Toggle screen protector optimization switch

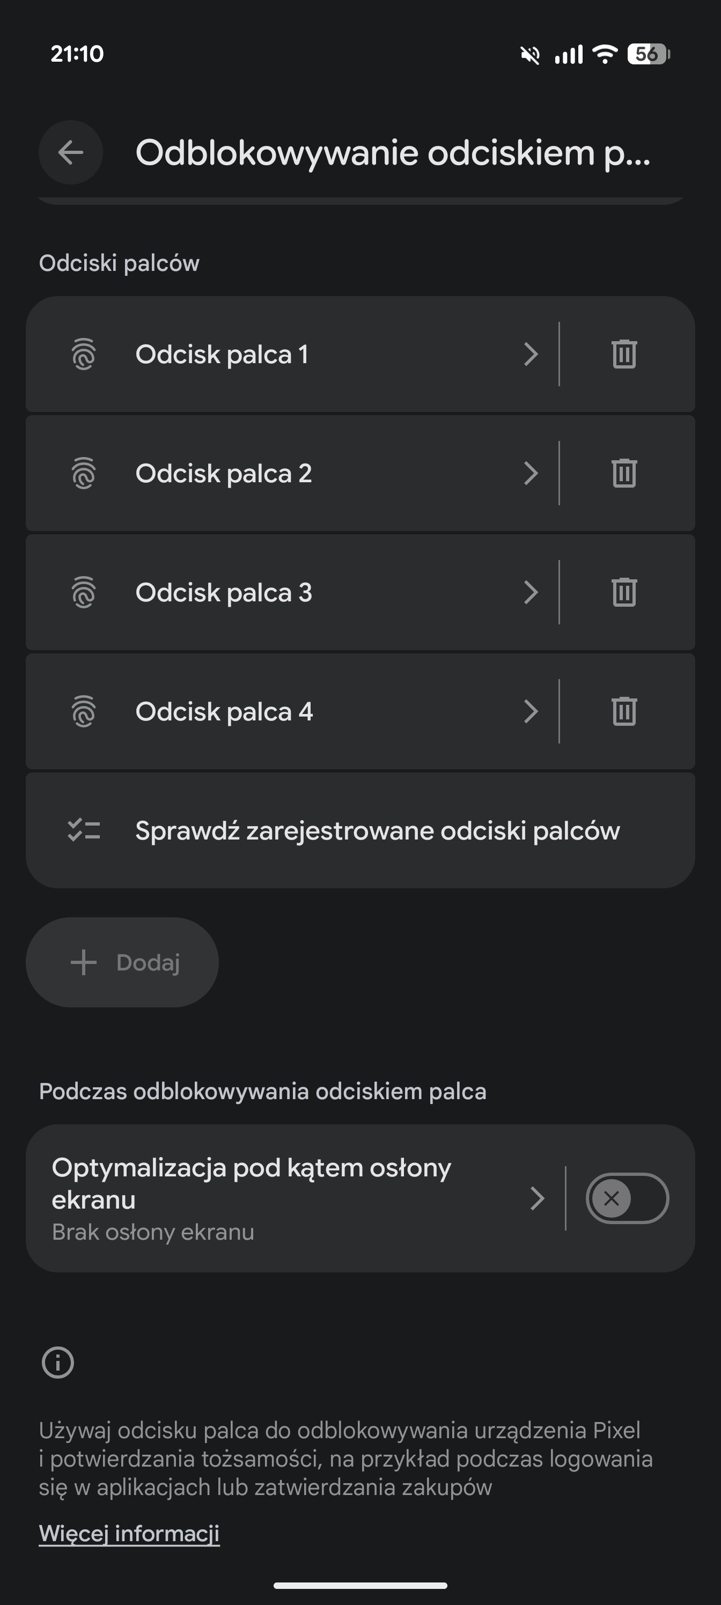[x=627, y=1198]
